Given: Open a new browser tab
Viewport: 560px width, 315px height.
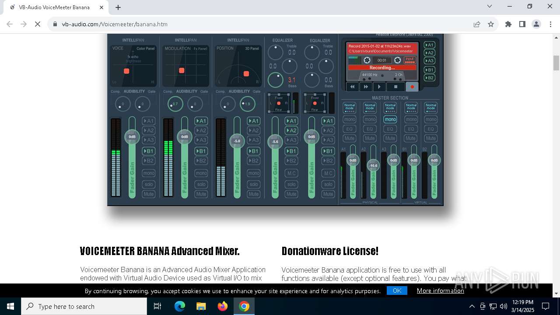Looking at the screenshot, I should 118,7.
